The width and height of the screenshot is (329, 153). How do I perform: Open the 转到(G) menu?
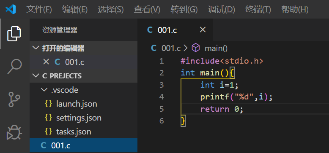[184, 10]
